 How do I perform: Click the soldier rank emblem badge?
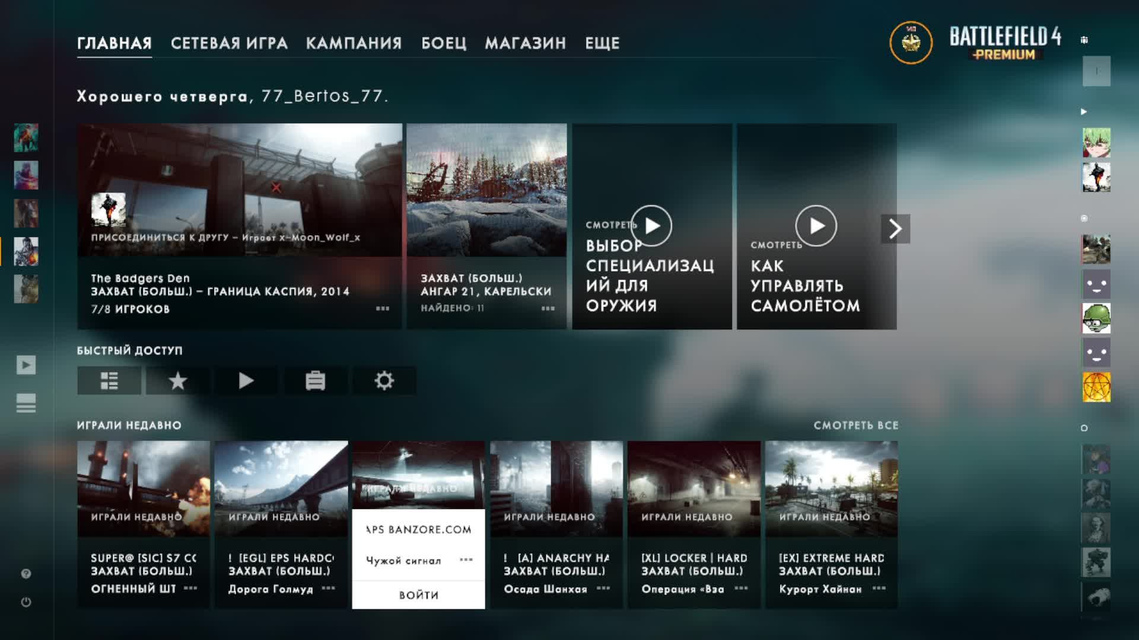tap(911, 43)
